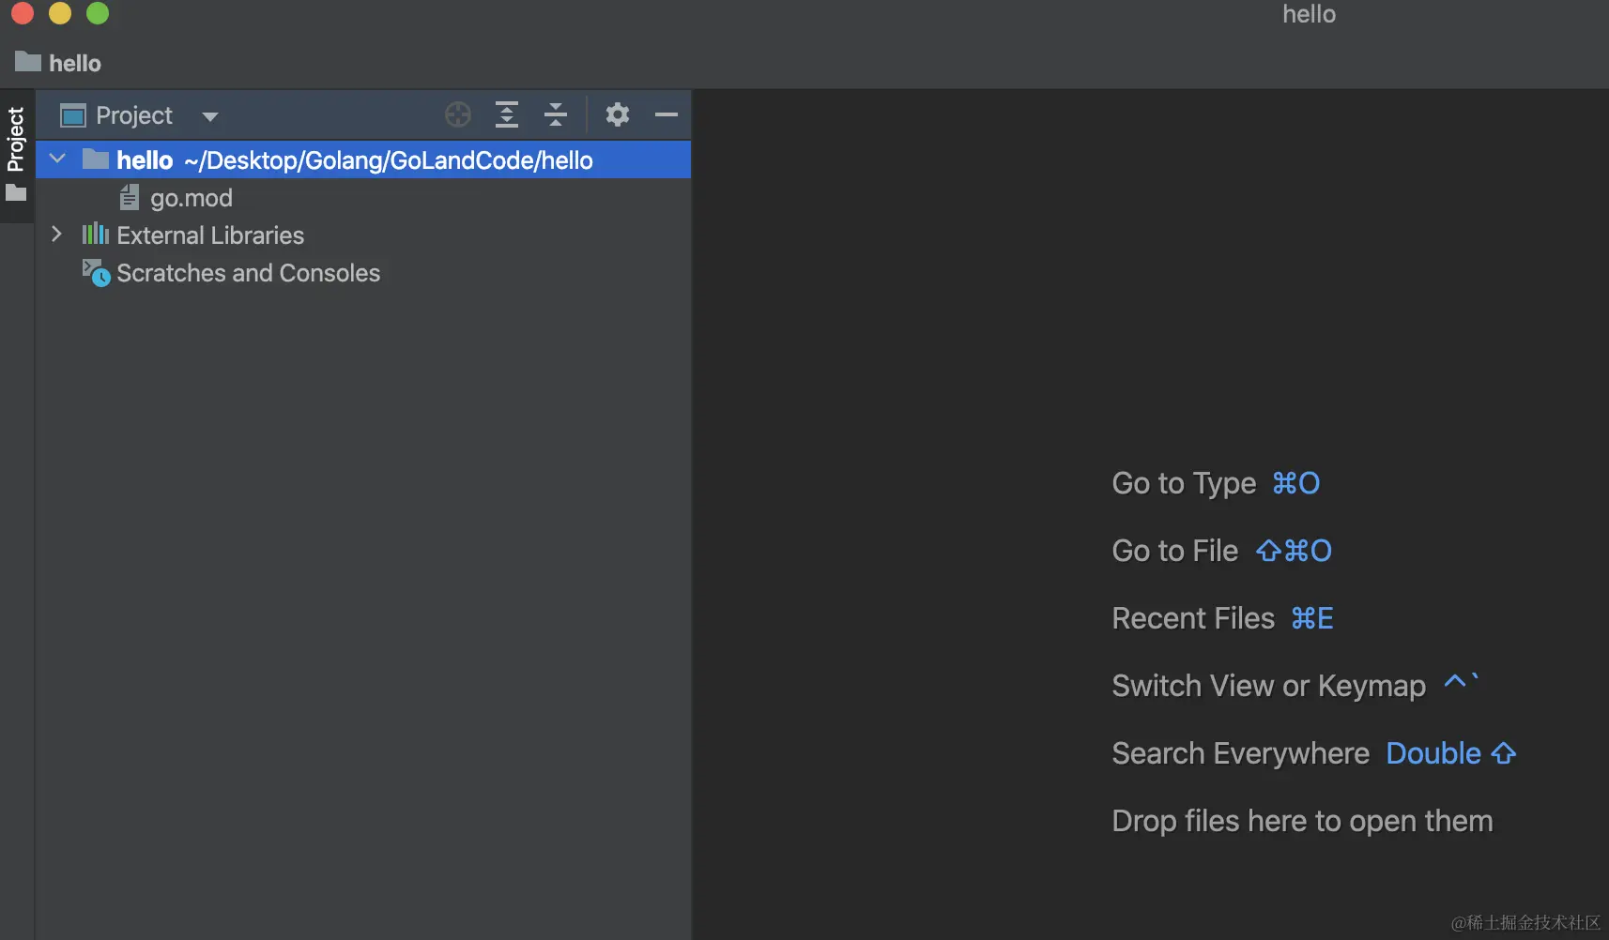Open the Project view dropdown arrow
Image resolution: width=1609 pixels, height=940 pixels.
point(210,116)
